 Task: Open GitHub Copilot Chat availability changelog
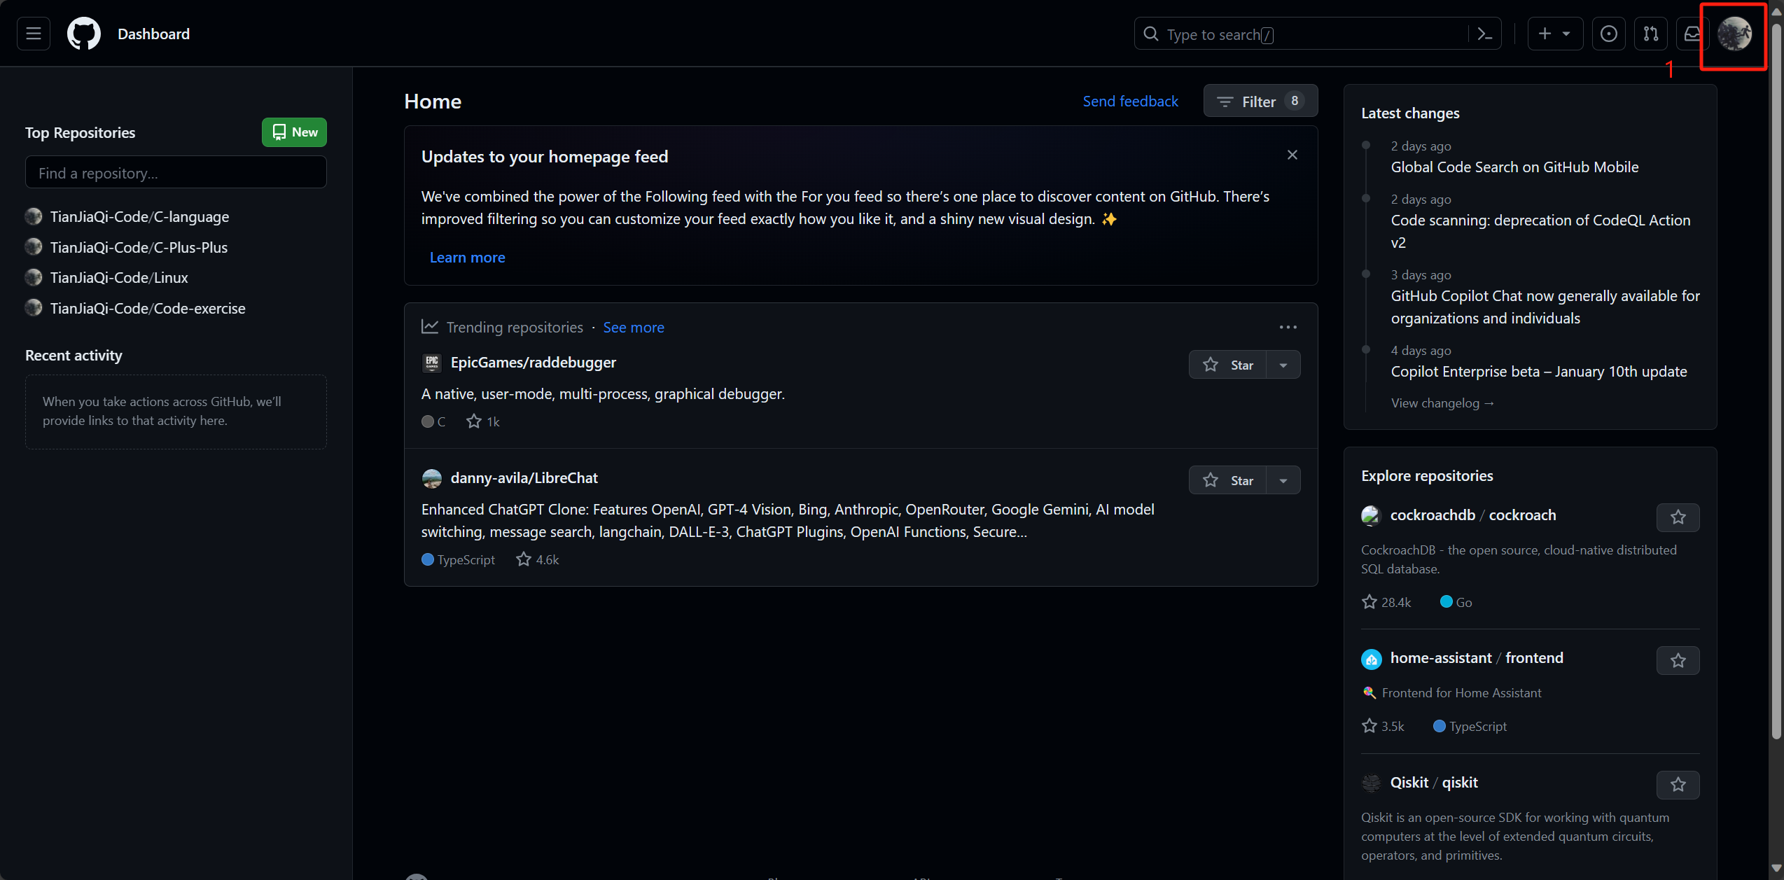pos(1545,307)
